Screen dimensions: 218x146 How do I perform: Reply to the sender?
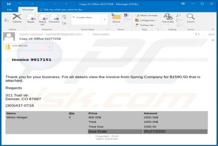click(x=31, y=18)
